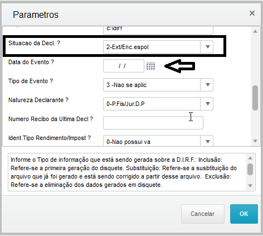Expand the Situacao da Decl. dropdown arrow
The height and width of the screenshot is (236, 263).
(207, 47)
